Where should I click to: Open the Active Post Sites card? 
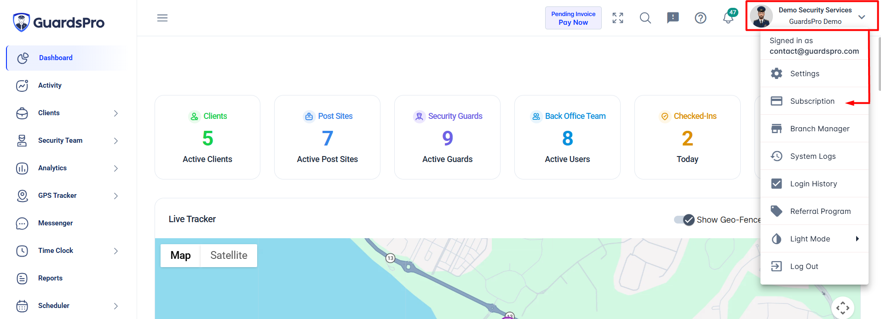click(x=327, y=137)
